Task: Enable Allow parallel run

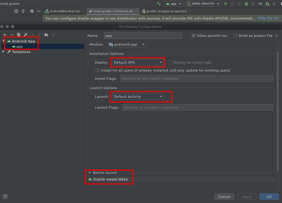Action: tap(193, 36)
